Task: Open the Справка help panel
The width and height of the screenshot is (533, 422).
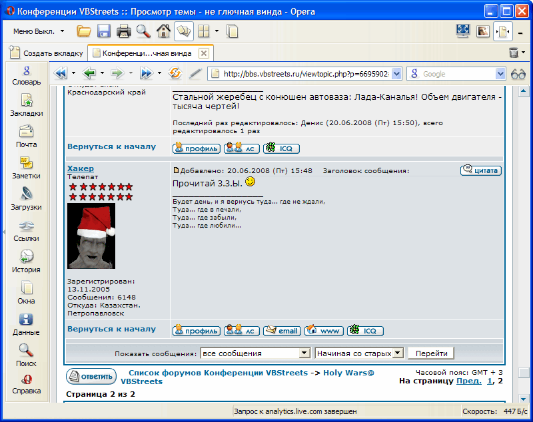Action: tap(27, 385)
